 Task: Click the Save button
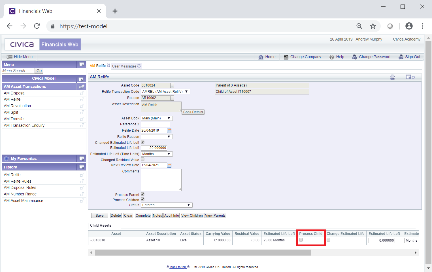tap(99, 216)
